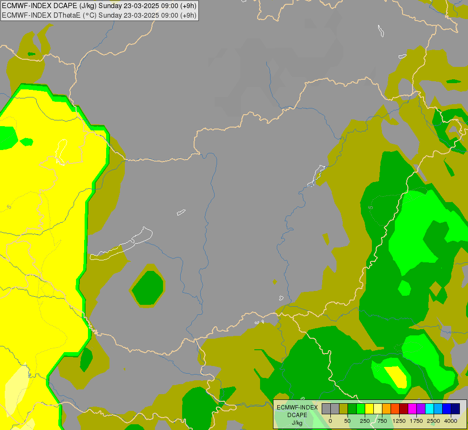Click the olive legend swatch

click(344, 408)
